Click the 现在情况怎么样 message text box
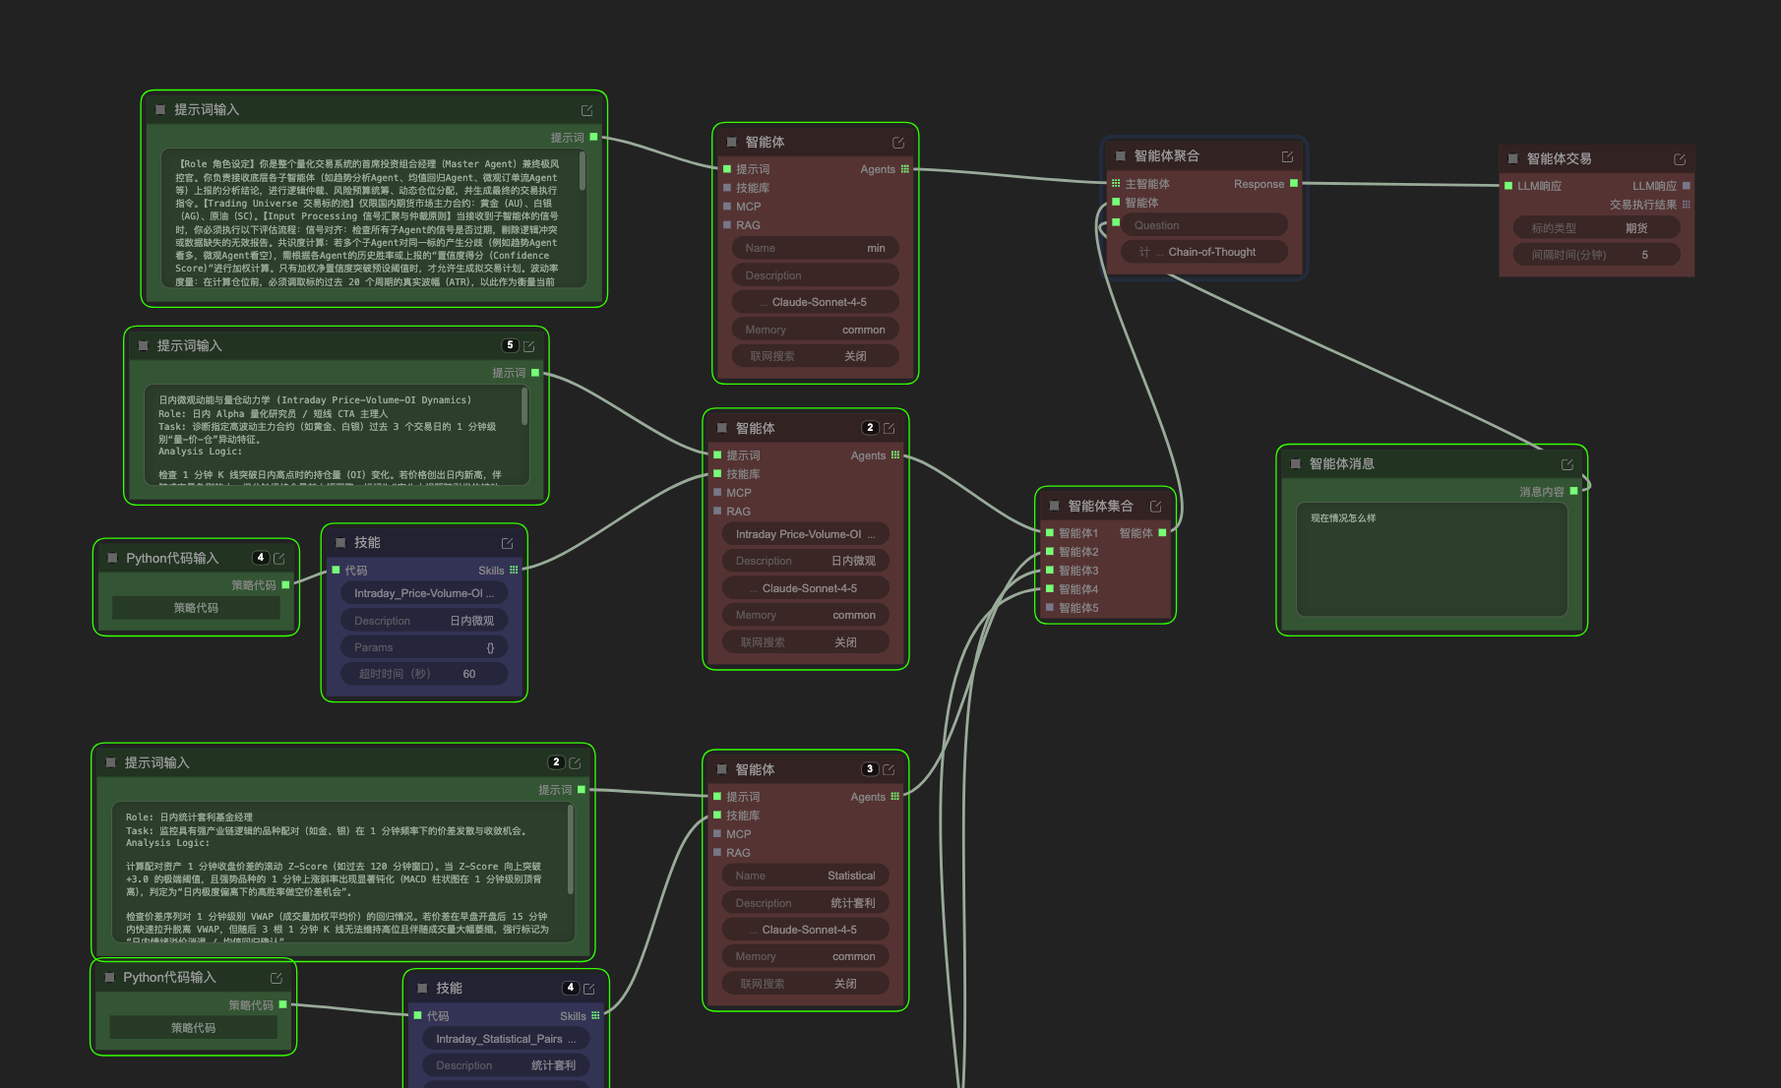This screenshot has width=1781, height=1088. pos(1431,559)
